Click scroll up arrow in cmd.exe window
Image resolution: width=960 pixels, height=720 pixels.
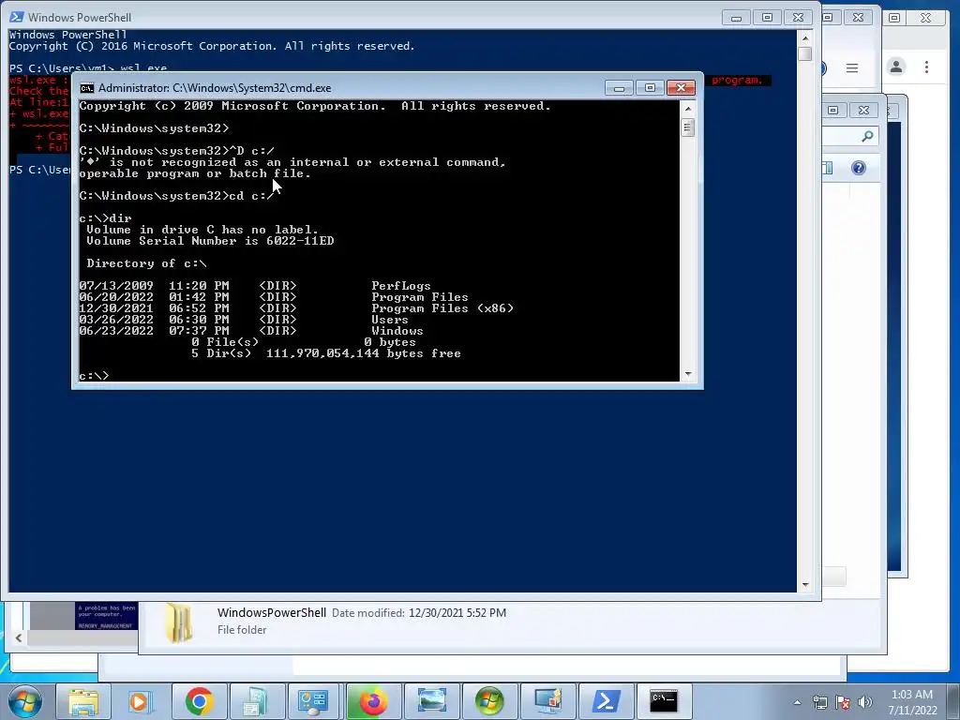pos(688,109)
